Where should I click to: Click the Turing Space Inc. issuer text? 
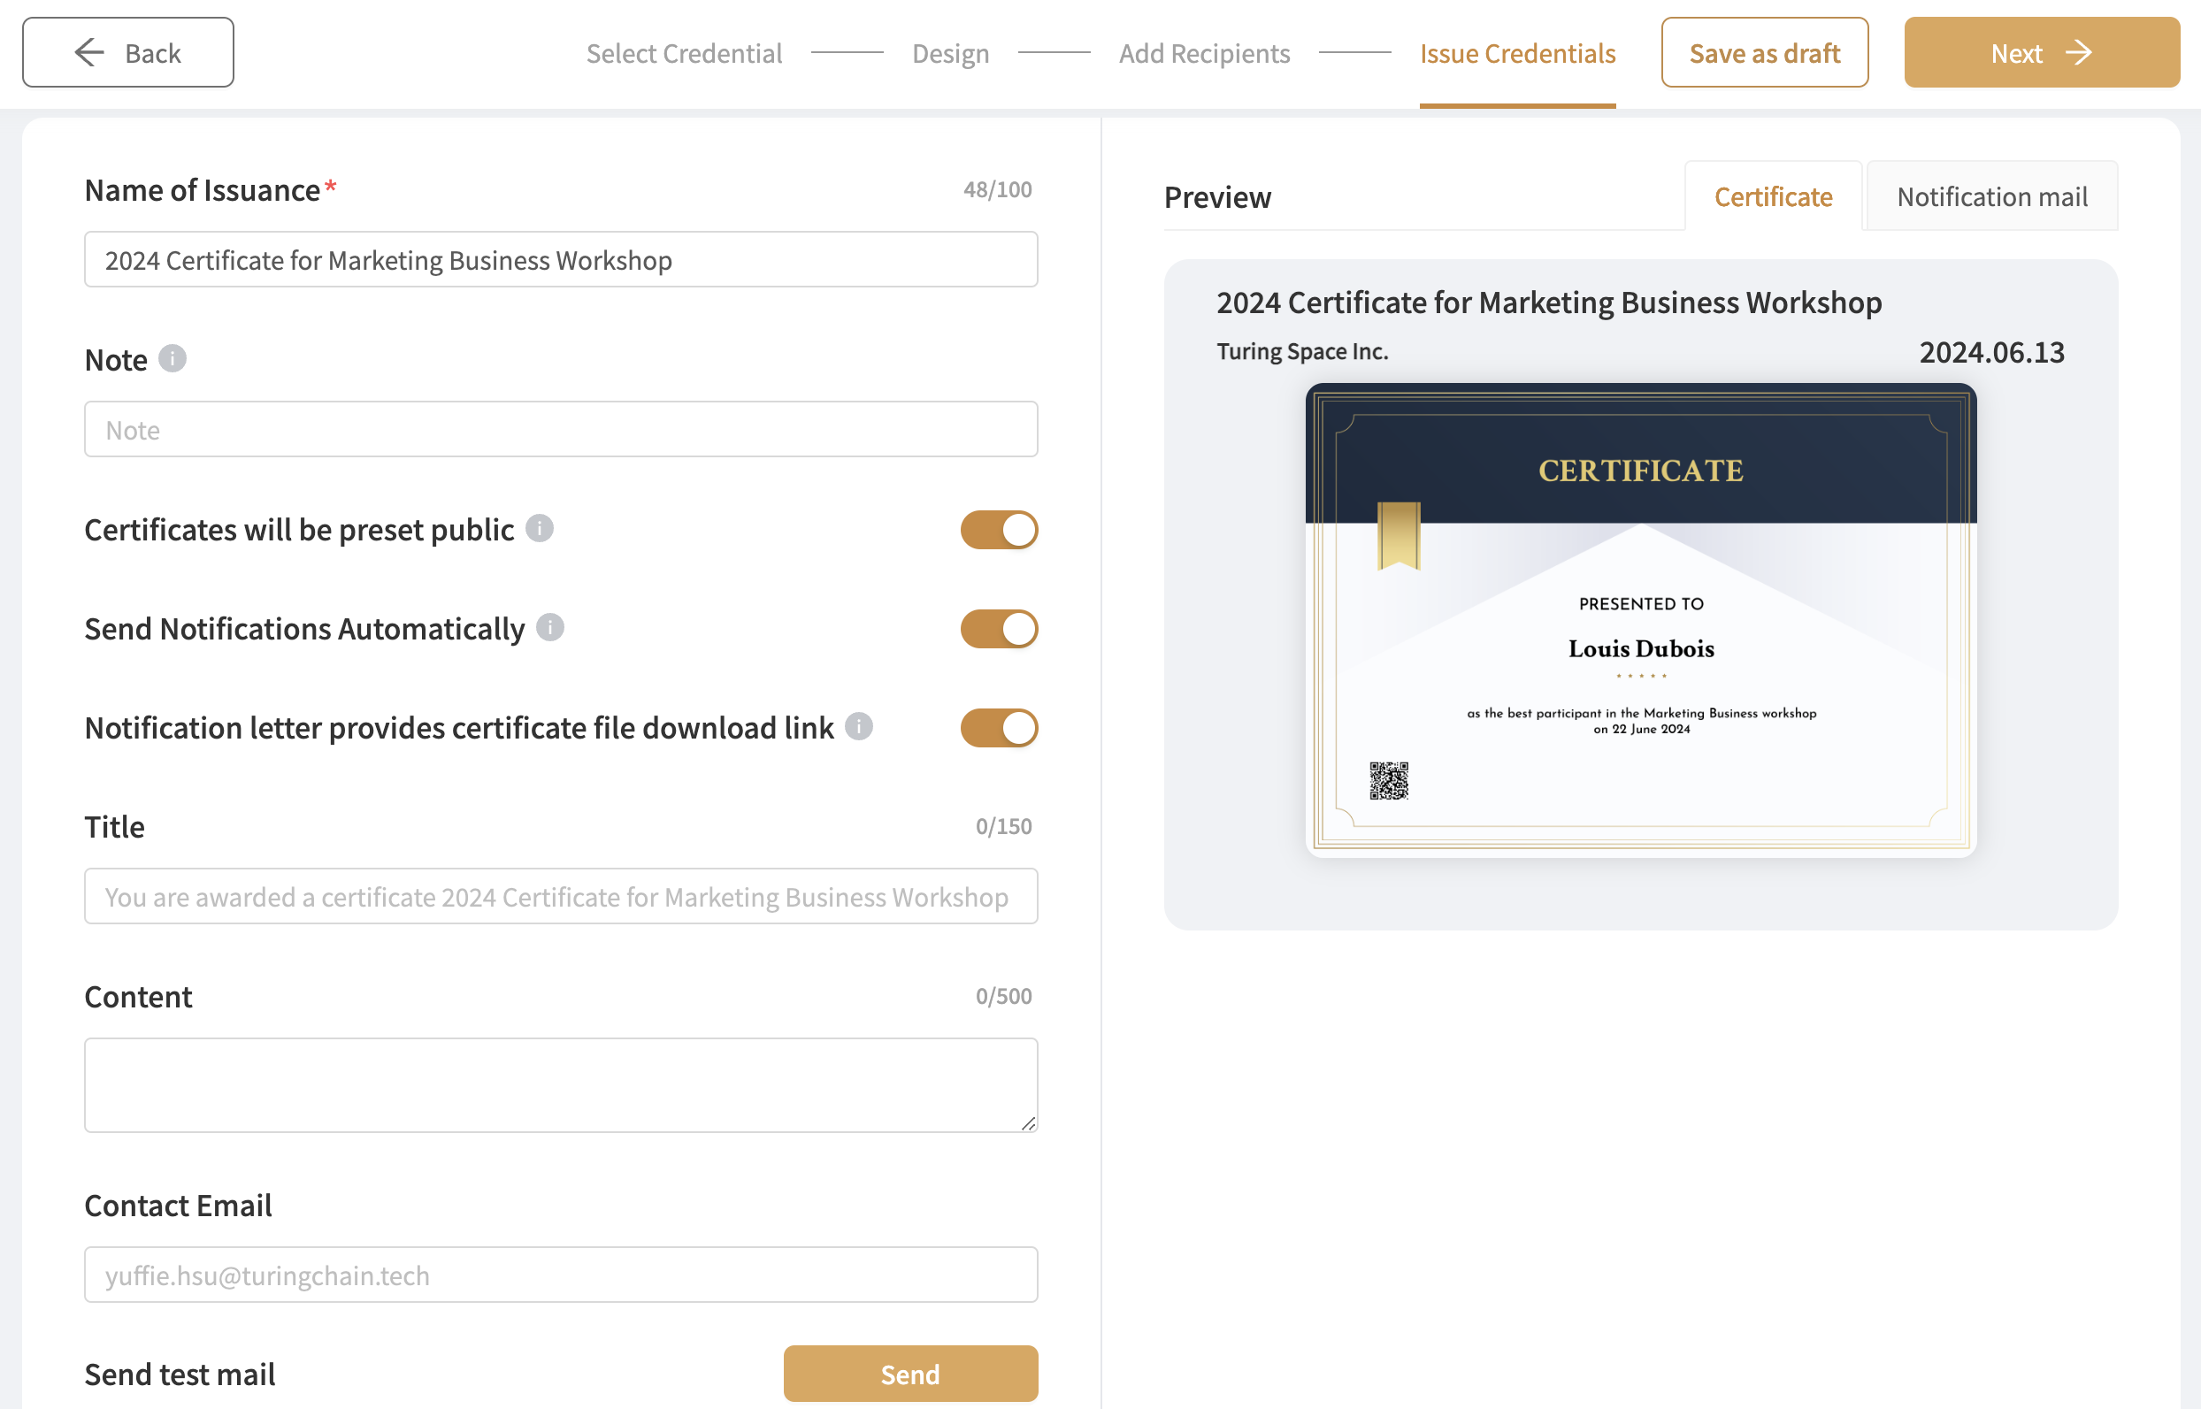[x=1301, y=351]
